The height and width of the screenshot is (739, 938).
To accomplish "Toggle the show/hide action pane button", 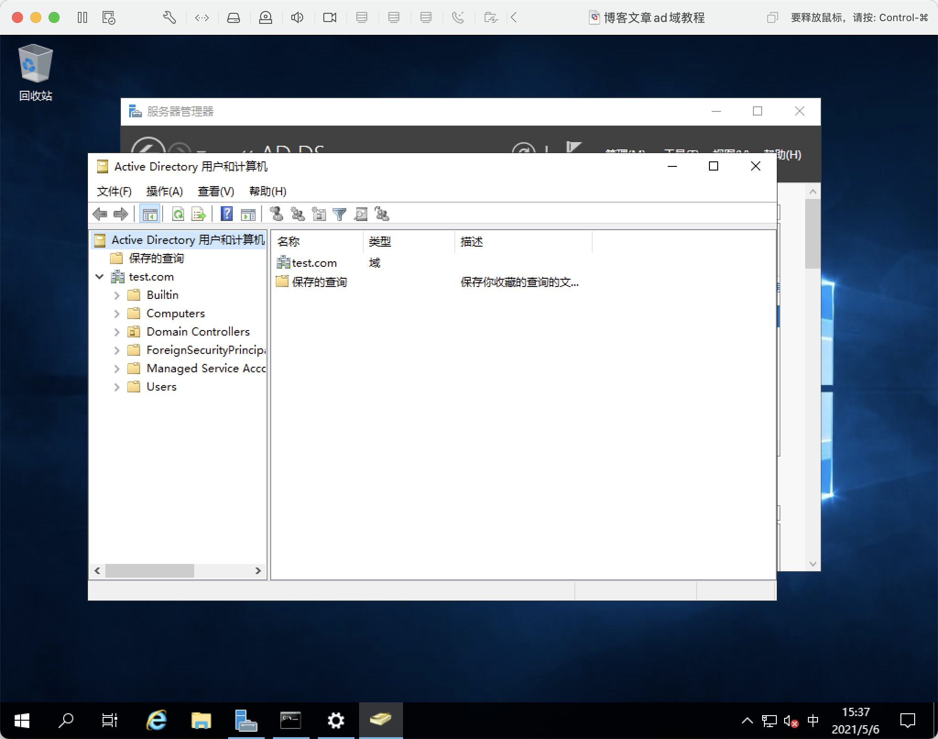I will tap(248, 214).
